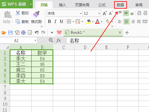The height and width of the screenshot is (112, 149).
Task: Open the fill color dropdown arrow
Action: coord(93,22)
